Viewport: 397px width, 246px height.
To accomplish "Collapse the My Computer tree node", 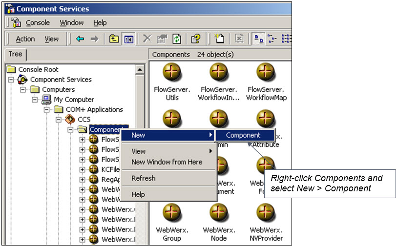I will (35, 100).
